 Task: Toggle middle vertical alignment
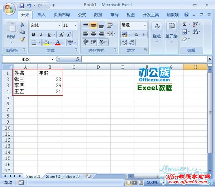pyautogui.click(x=94, y=25)
